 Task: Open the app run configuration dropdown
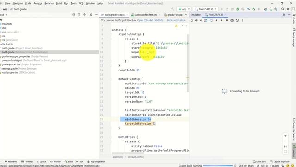184,9
